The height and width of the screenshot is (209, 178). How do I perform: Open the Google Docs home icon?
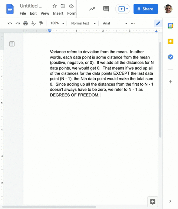pyautogui.click(x=10, y=9)
